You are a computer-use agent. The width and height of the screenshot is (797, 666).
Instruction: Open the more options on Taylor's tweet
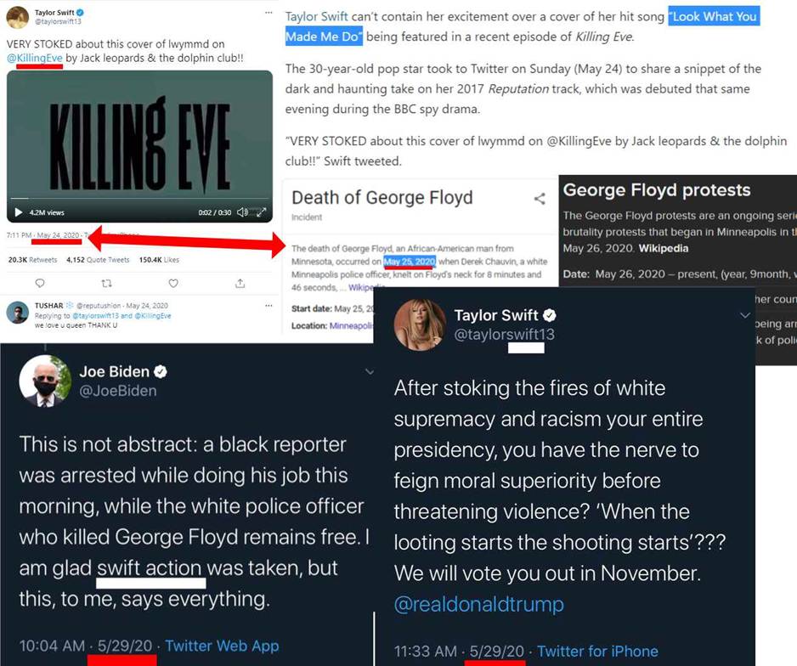(268, 12)
